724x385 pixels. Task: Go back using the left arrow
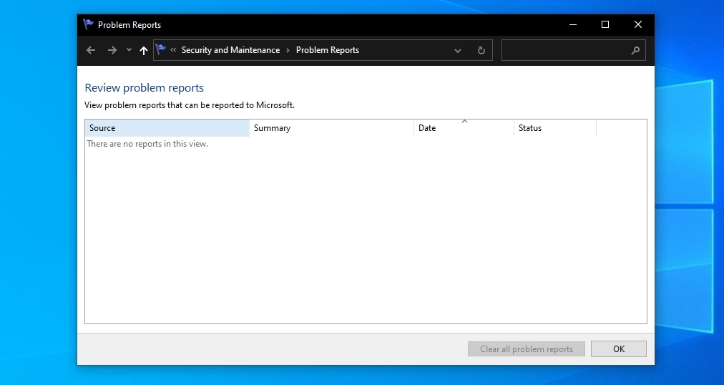[x=91, y=50]
